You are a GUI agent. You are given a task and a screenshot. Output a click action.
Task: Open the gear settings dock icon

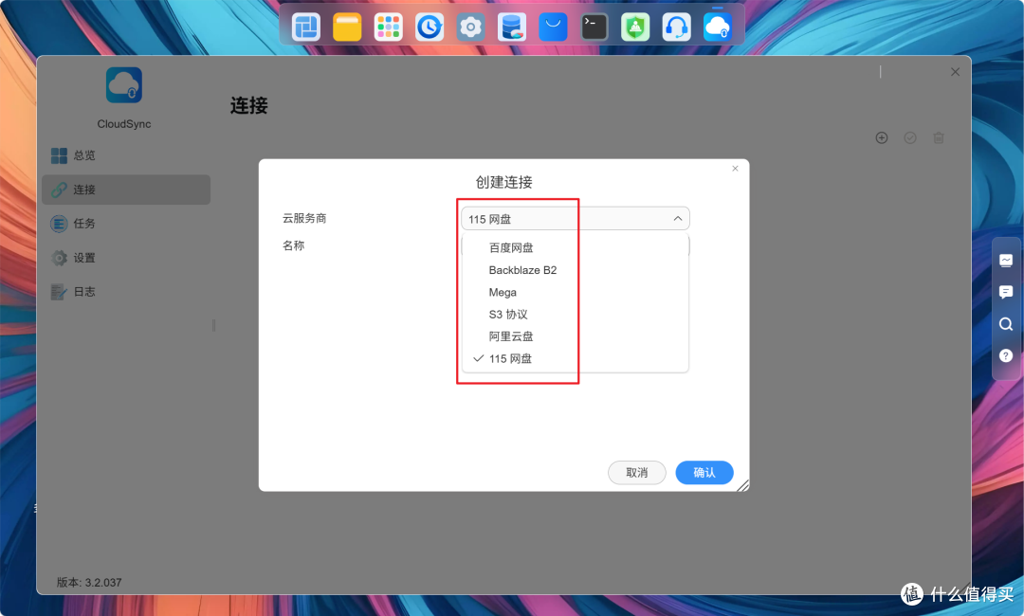[x=470, y=27]
